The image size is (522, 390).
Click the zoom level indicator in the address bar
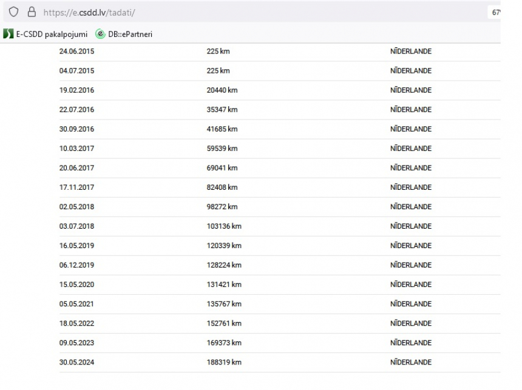tap(495, 13)
